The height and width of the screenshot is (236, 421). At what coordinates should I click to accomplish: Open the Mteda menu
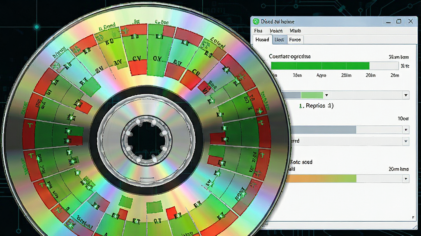tap(295, 31)
